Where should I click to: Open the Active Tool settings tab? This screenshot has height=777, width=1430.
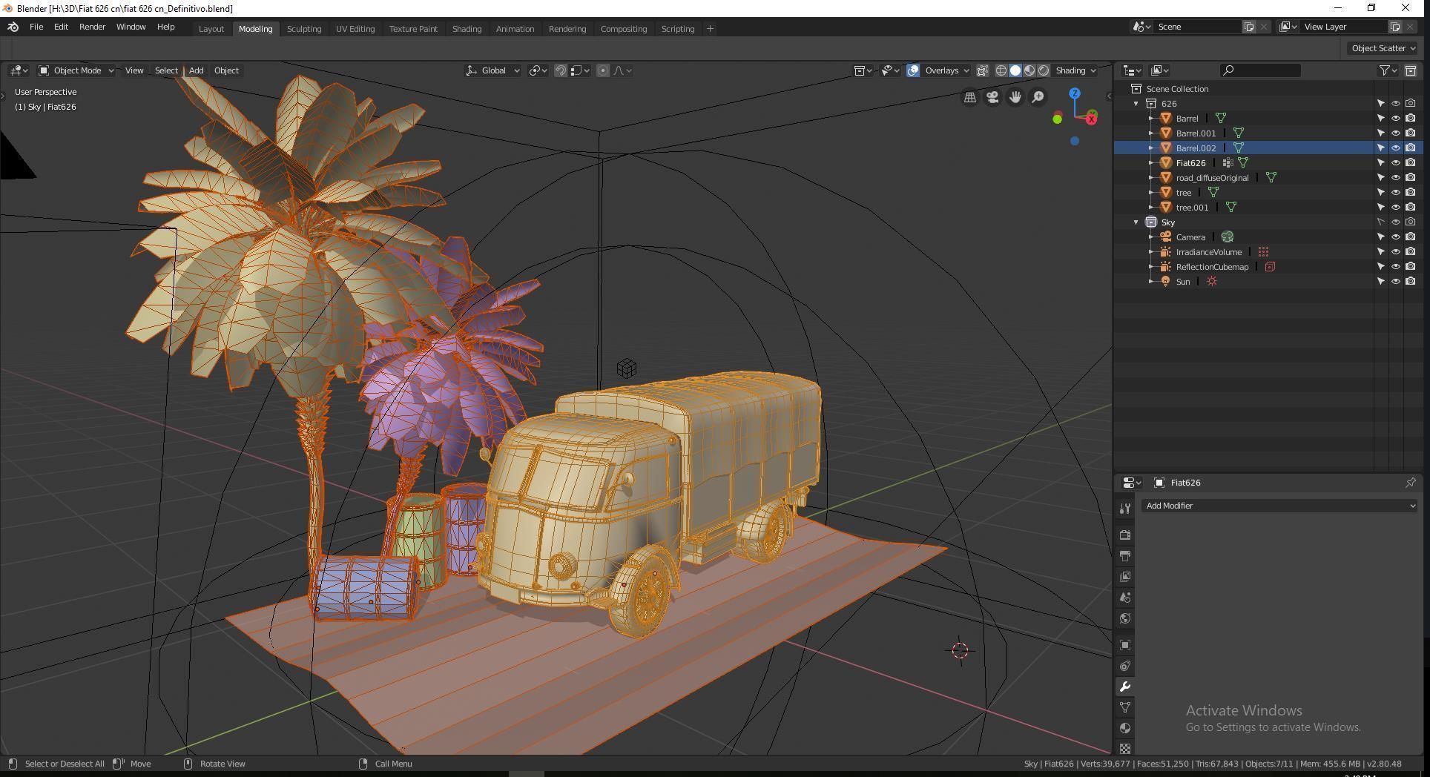(1125, 508)
